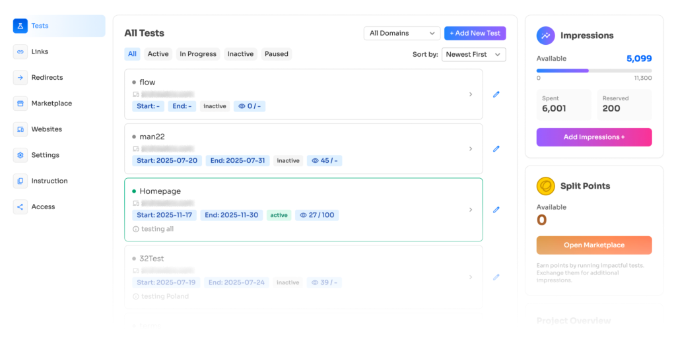
Task: Click the Tests flask icon in sidebar
Action: point(20,26)
